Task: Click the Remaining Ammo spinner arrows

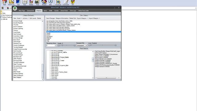Action: [x=55, y=45]
